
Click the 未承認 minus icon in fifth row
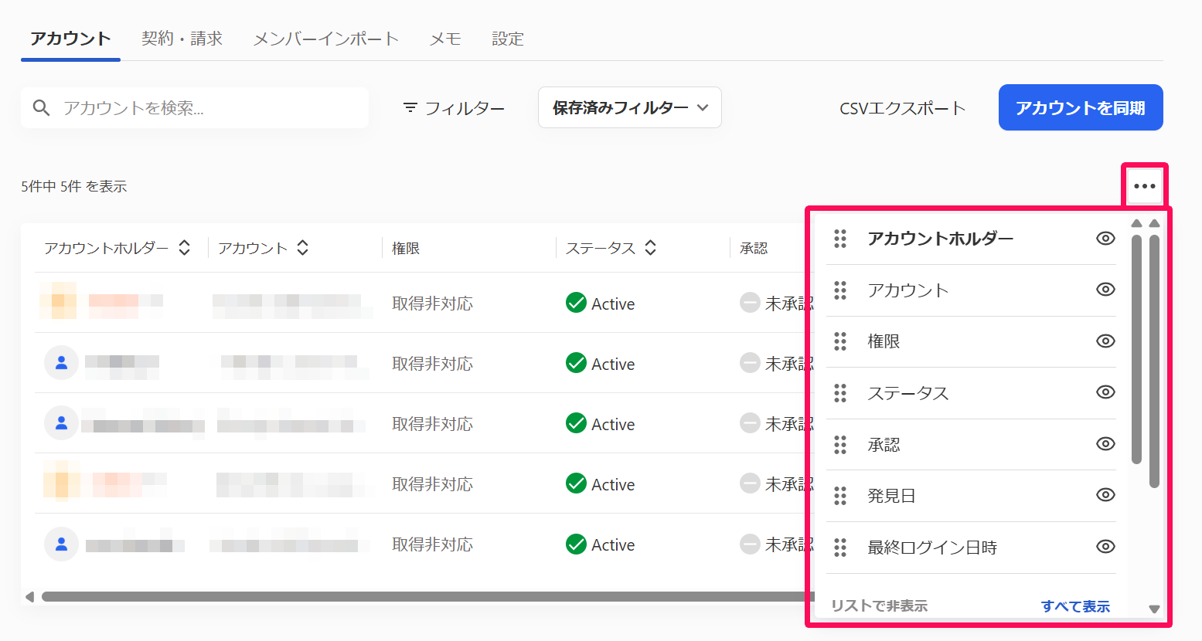pos(750,544)
